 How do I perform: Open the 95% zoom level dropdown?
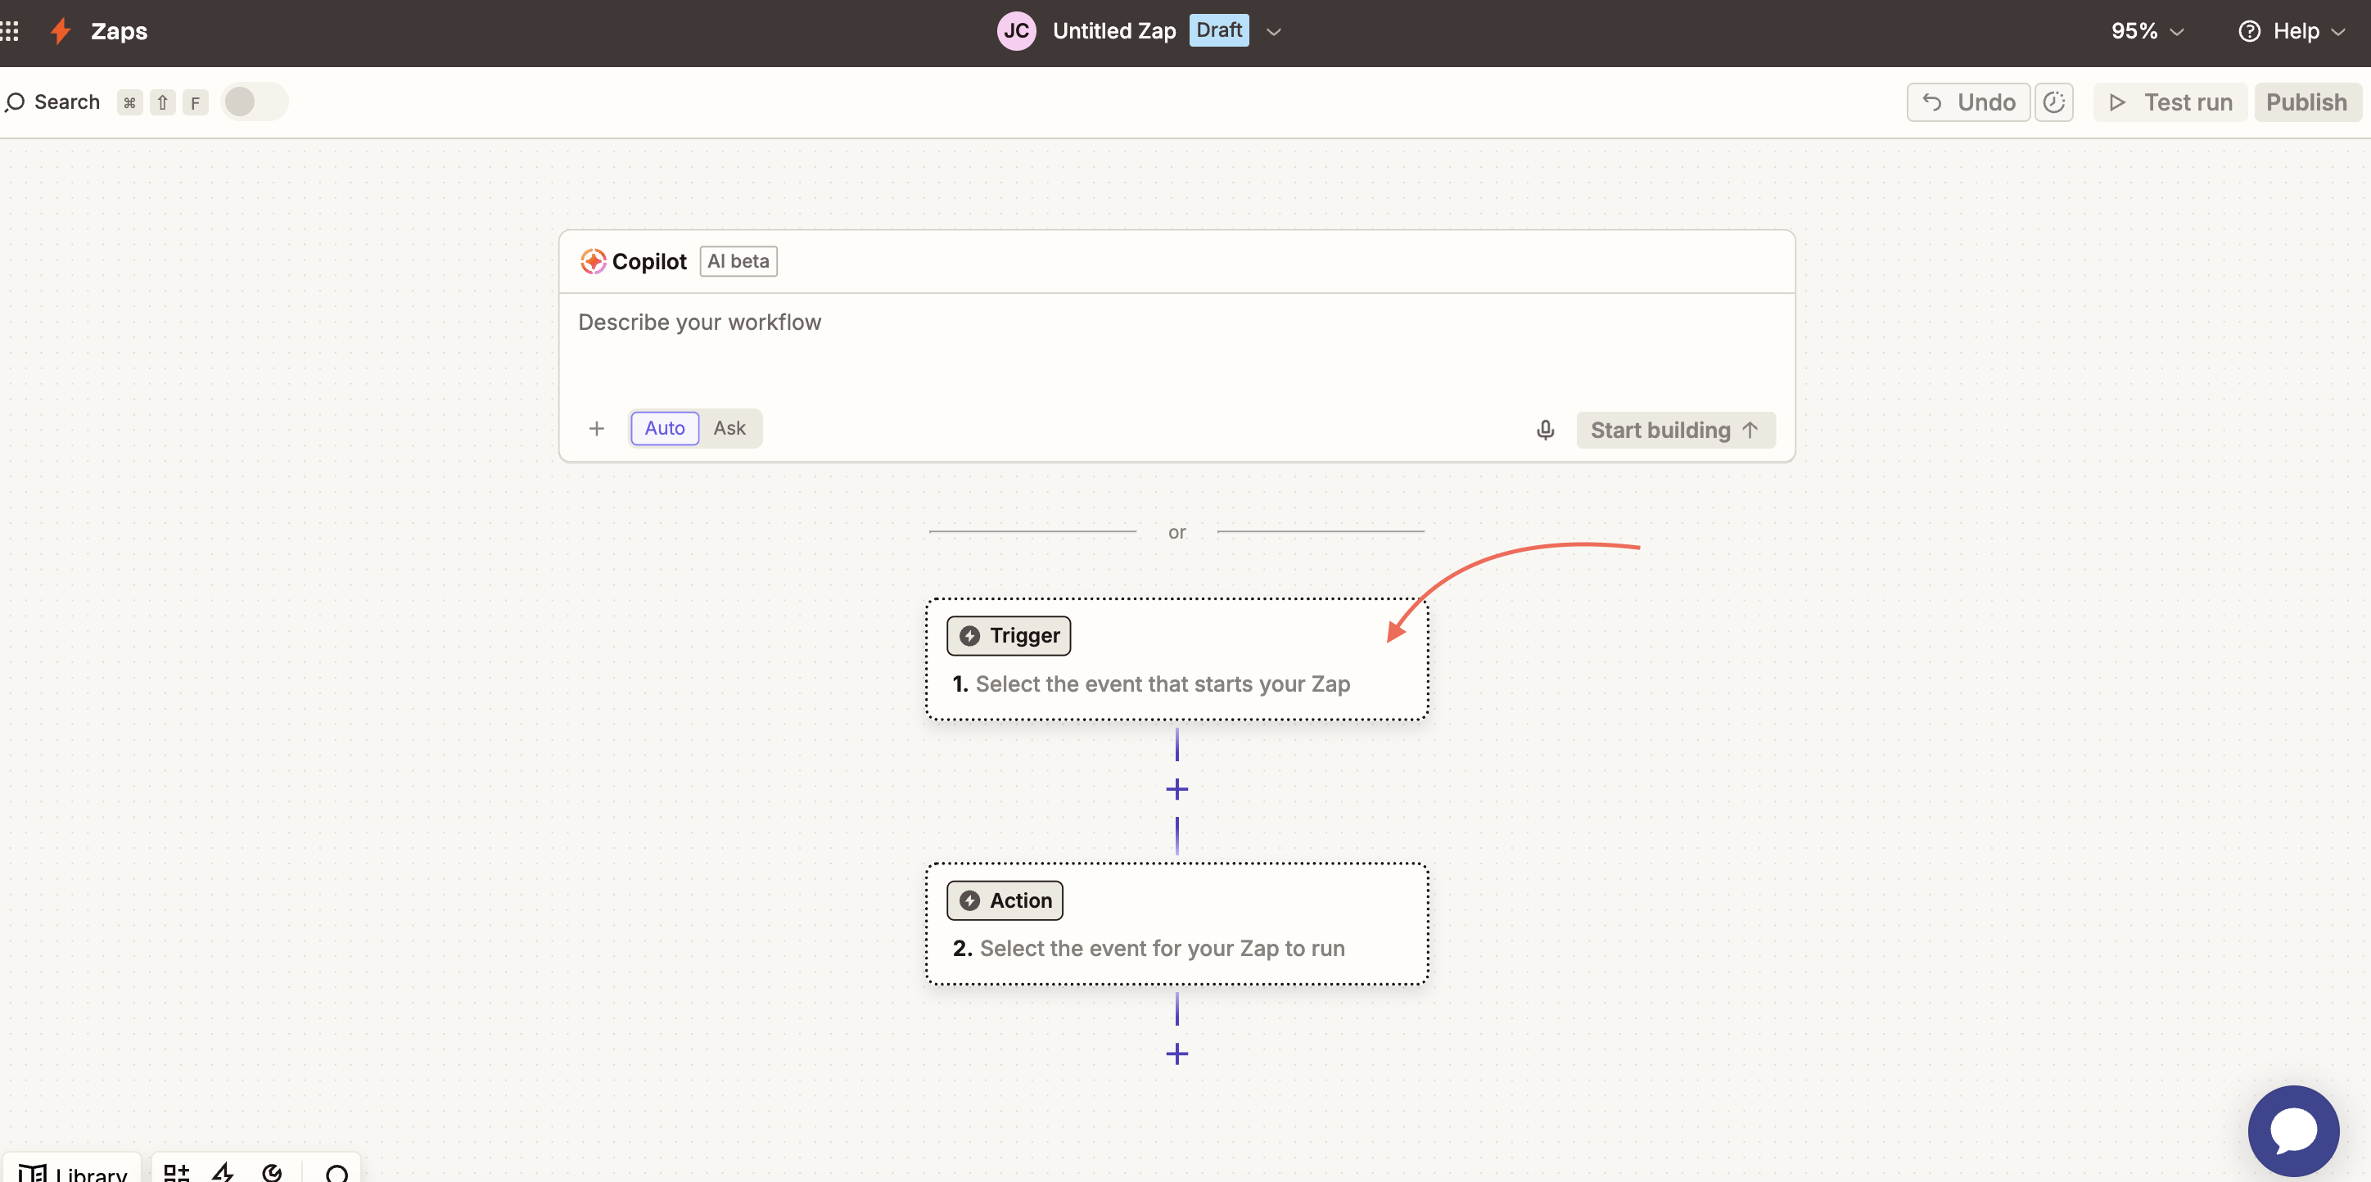(x=2147, y=31)
